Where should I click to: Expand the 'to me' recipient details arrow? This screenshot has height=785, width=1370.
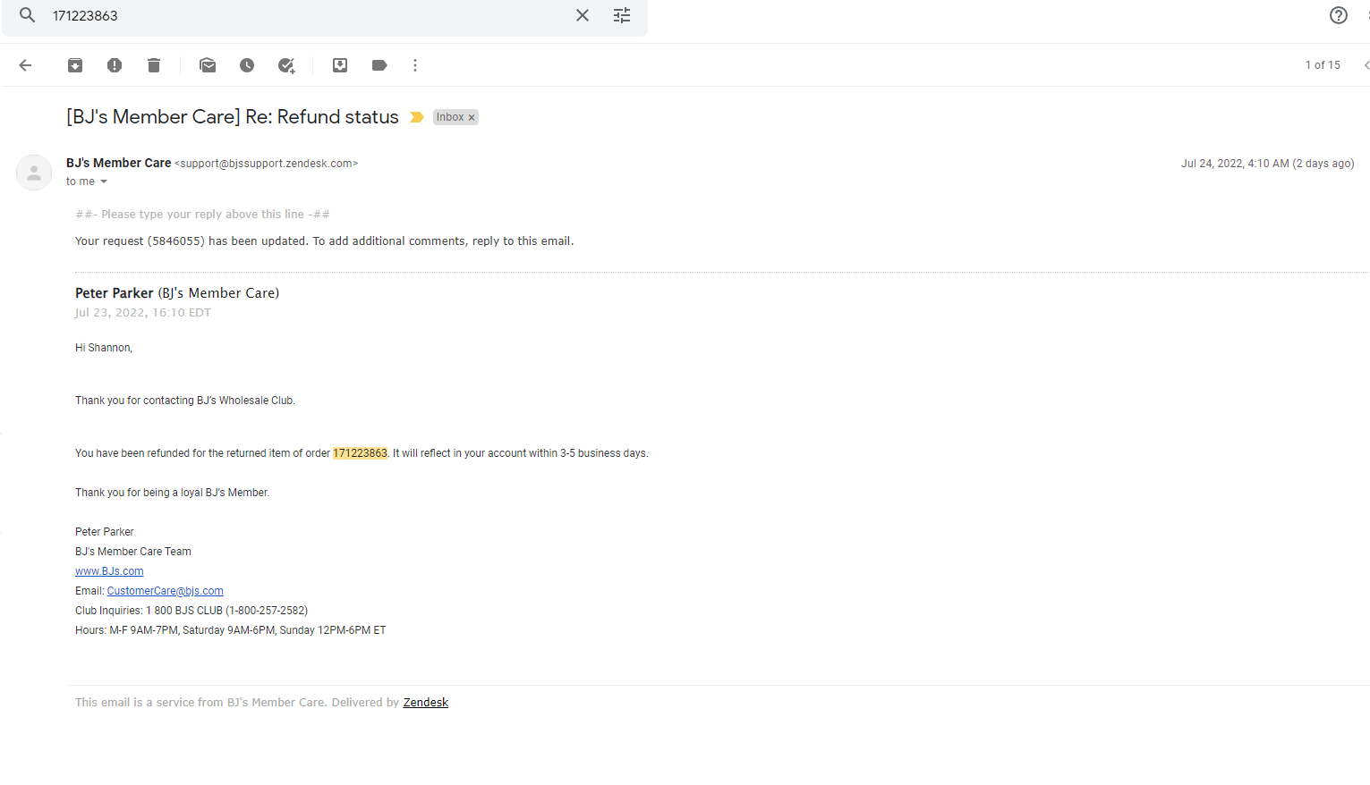[x=104, y=181]
